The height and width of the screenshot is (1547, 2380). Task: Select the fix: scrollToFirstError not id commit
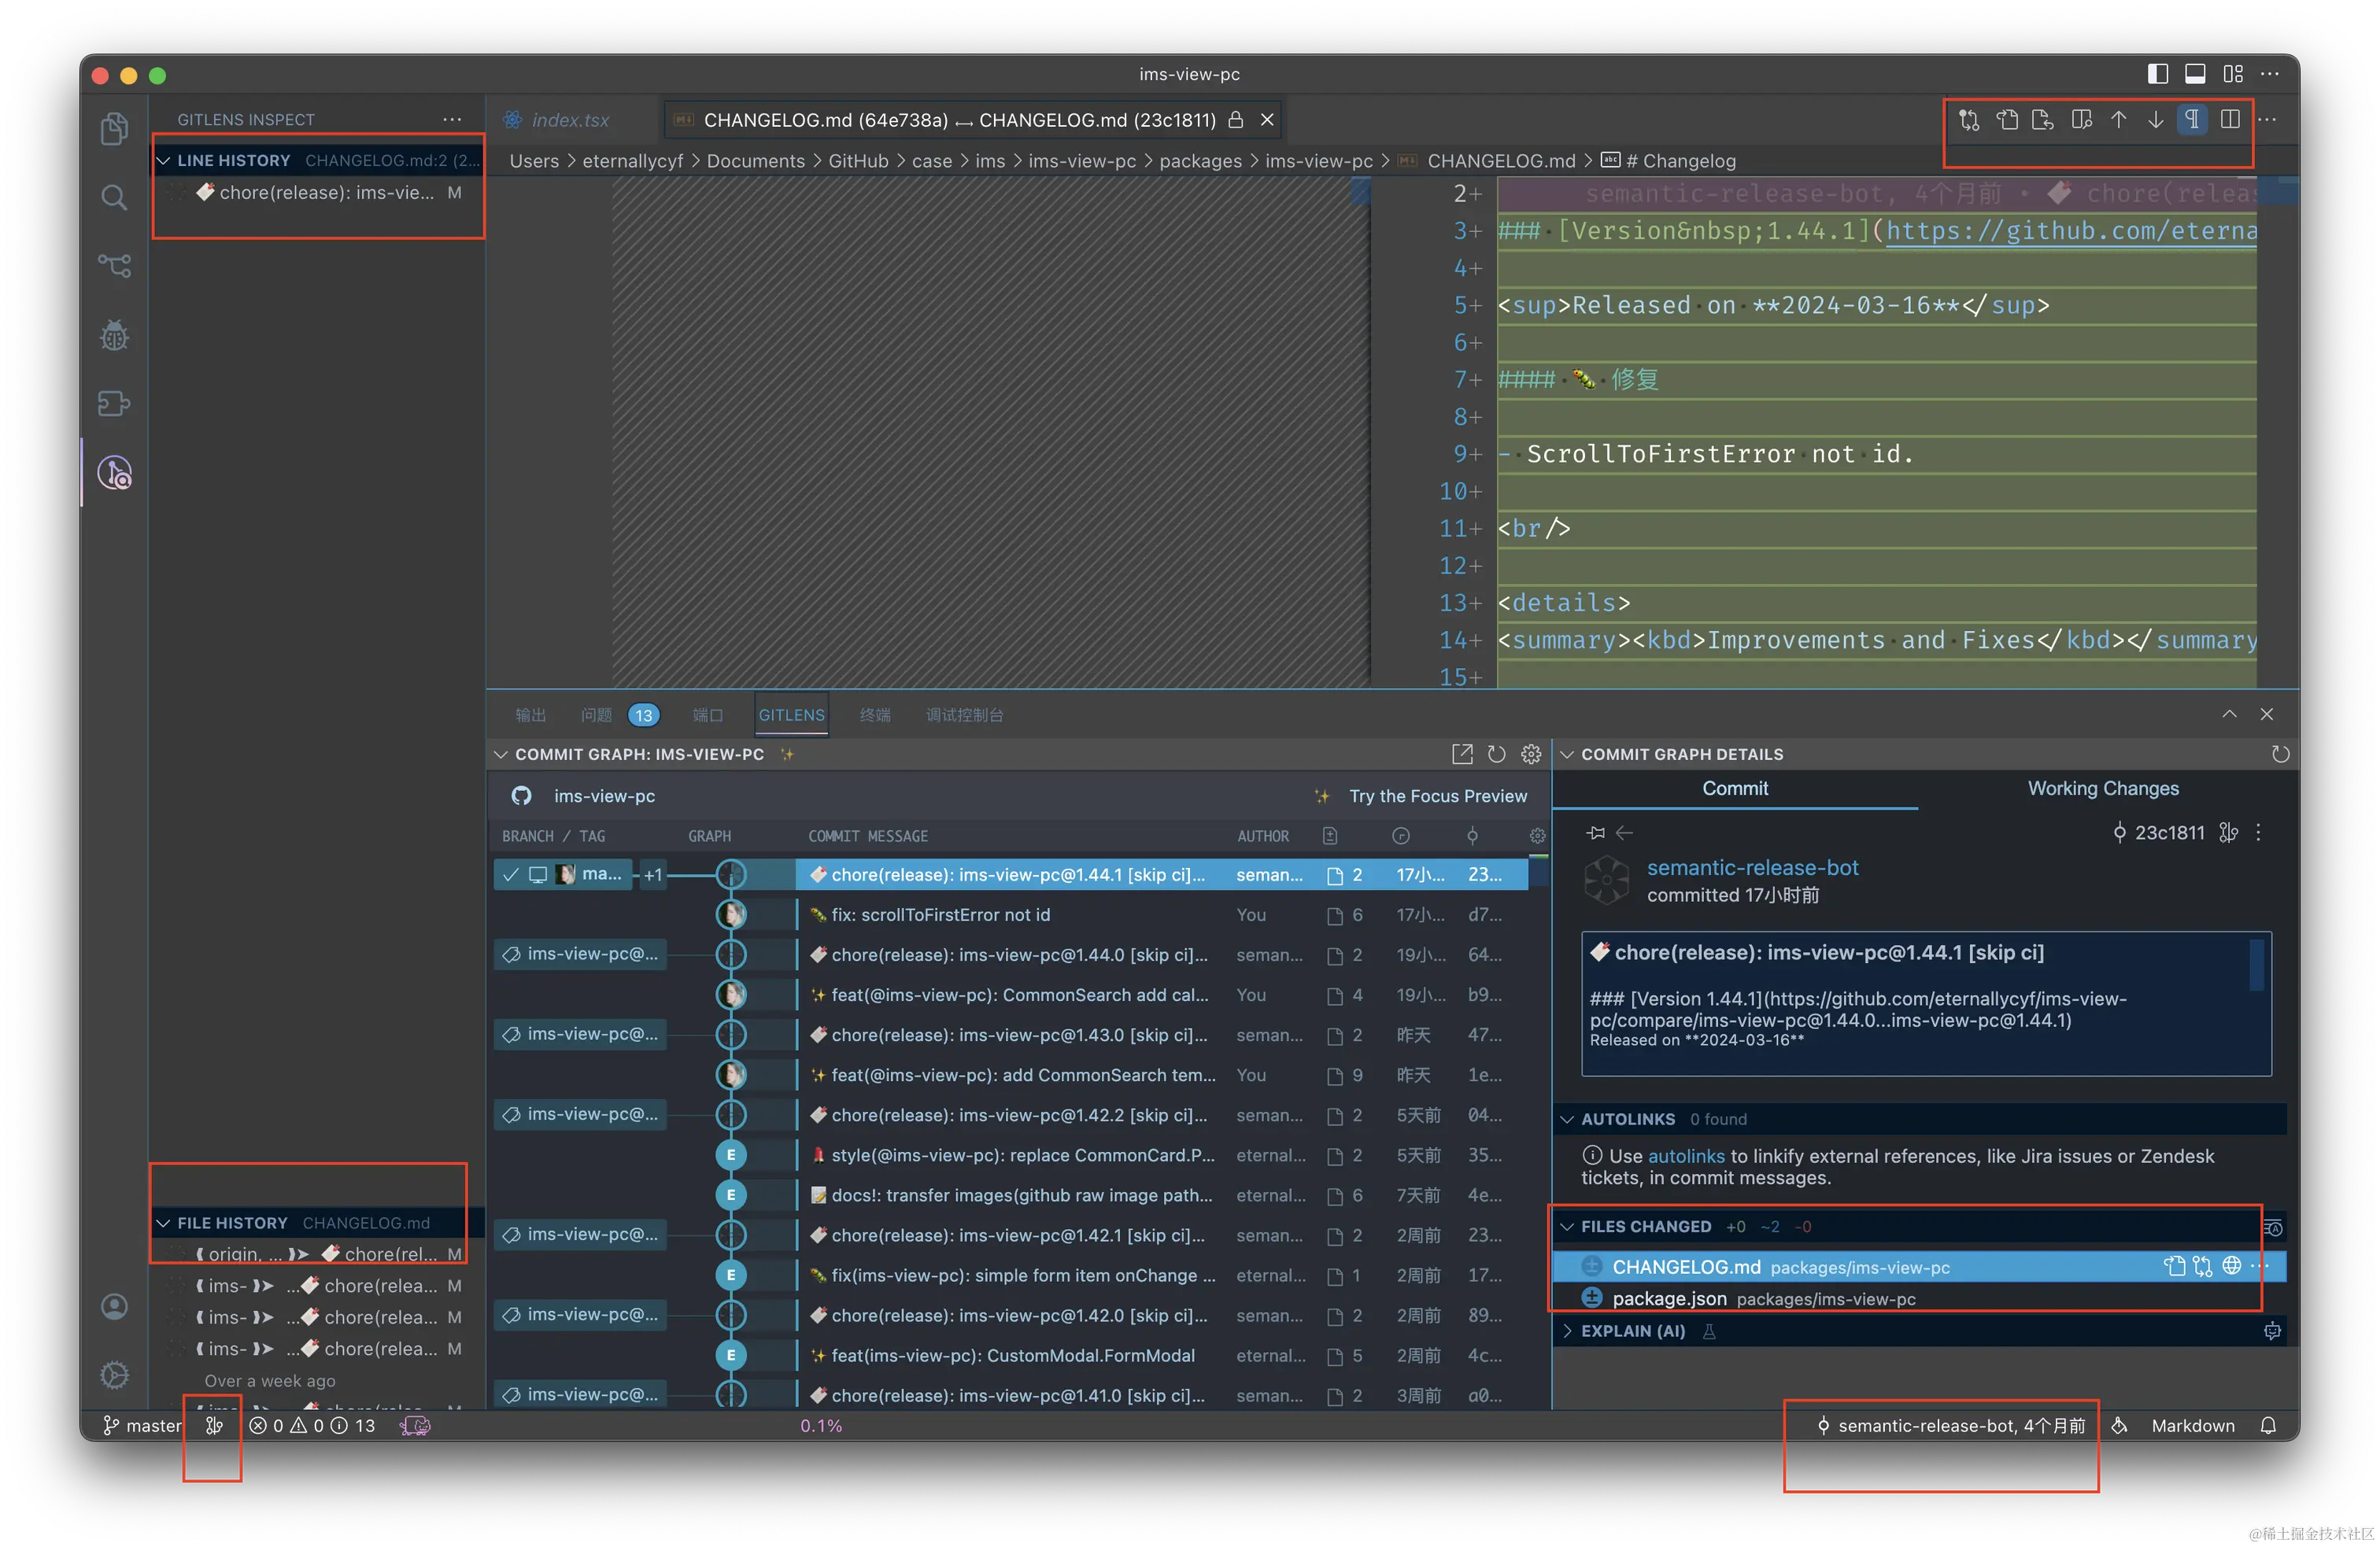point(940,915)
